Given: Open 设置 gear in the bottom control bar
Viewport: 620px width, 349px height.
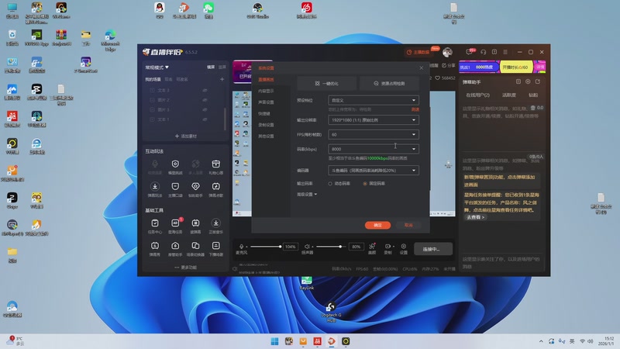Looking at the screenshot, I should (x=403, y=246).
